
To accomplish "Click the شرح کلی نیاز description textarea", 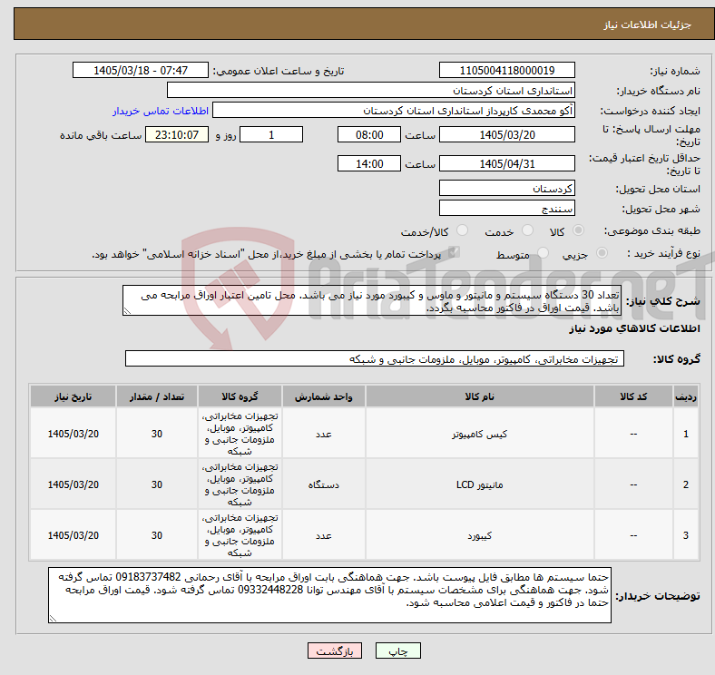I will [x=372, y=300].
